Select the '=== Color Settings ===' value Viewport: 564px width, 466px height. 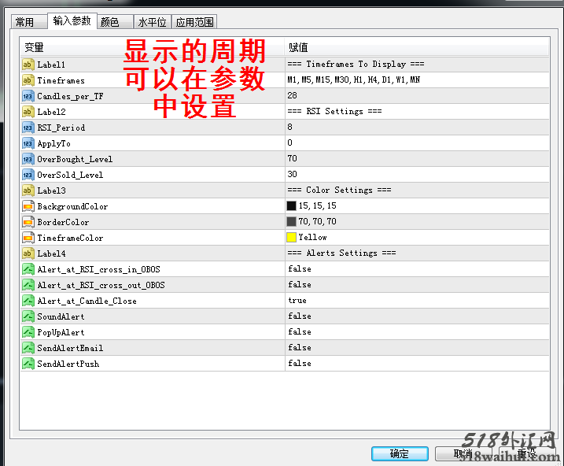tap(339, 190)
